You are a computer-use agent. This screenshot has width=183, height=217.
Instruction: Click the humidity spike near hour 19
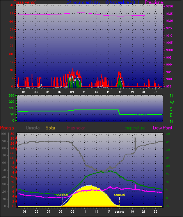[x=135, y=144]
